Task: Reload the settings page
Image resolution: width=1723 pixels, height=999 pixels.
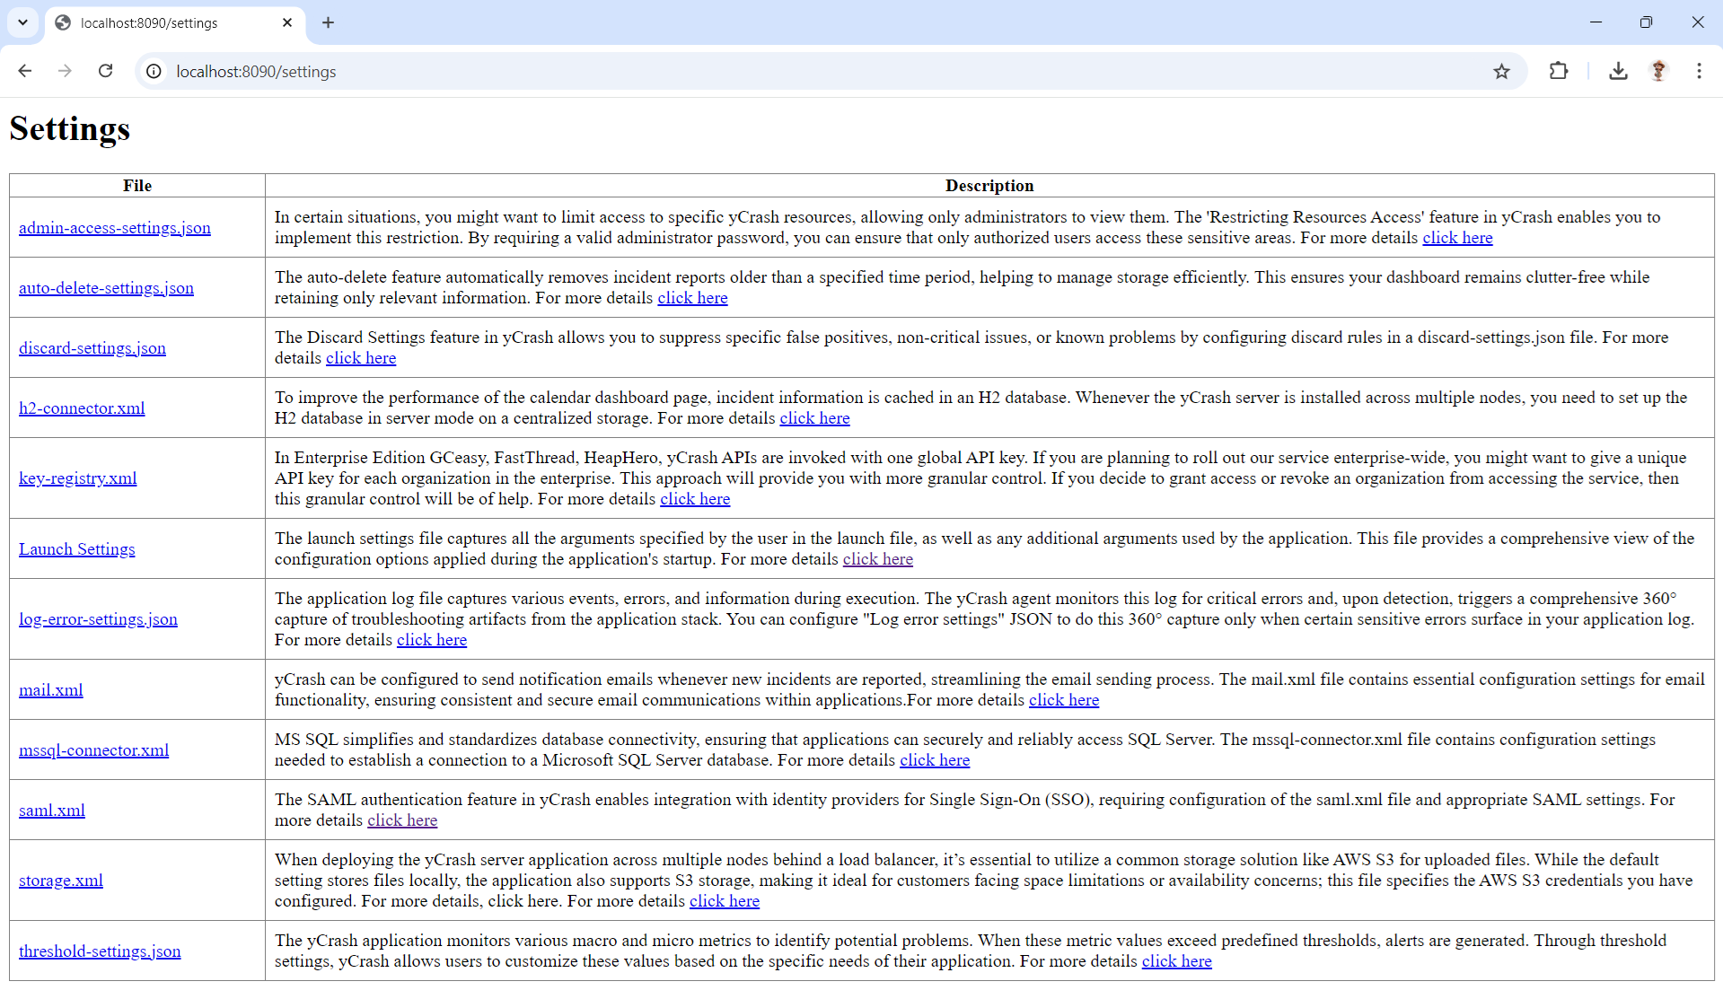Action: (105, 71)
